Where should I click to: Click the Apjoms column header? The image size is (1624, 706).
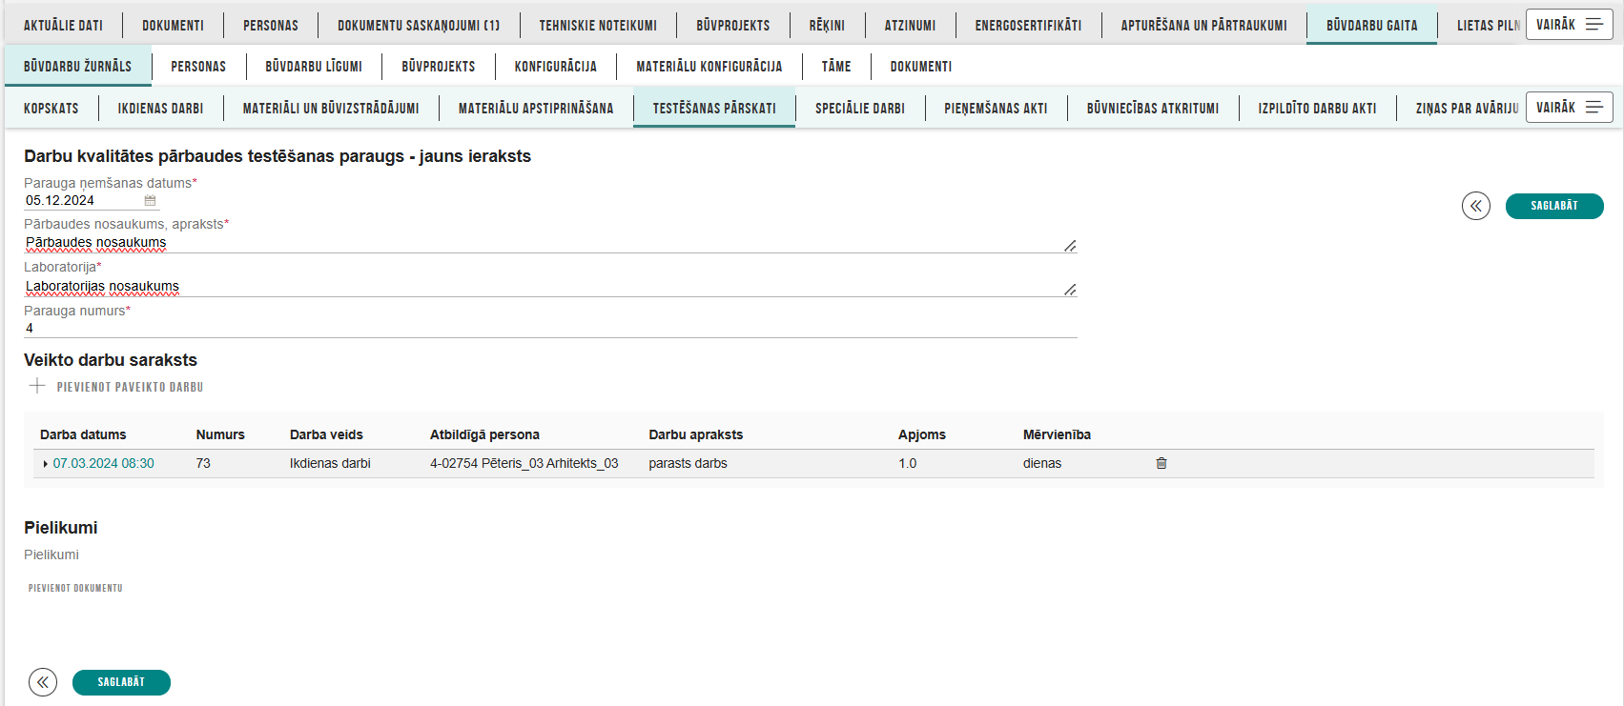(x=922, y=434)
